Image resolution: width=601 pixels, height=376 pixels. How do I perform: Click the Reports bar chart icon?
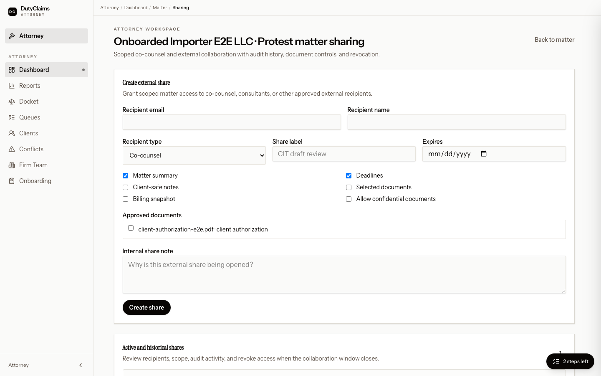[x=12, y=86]
